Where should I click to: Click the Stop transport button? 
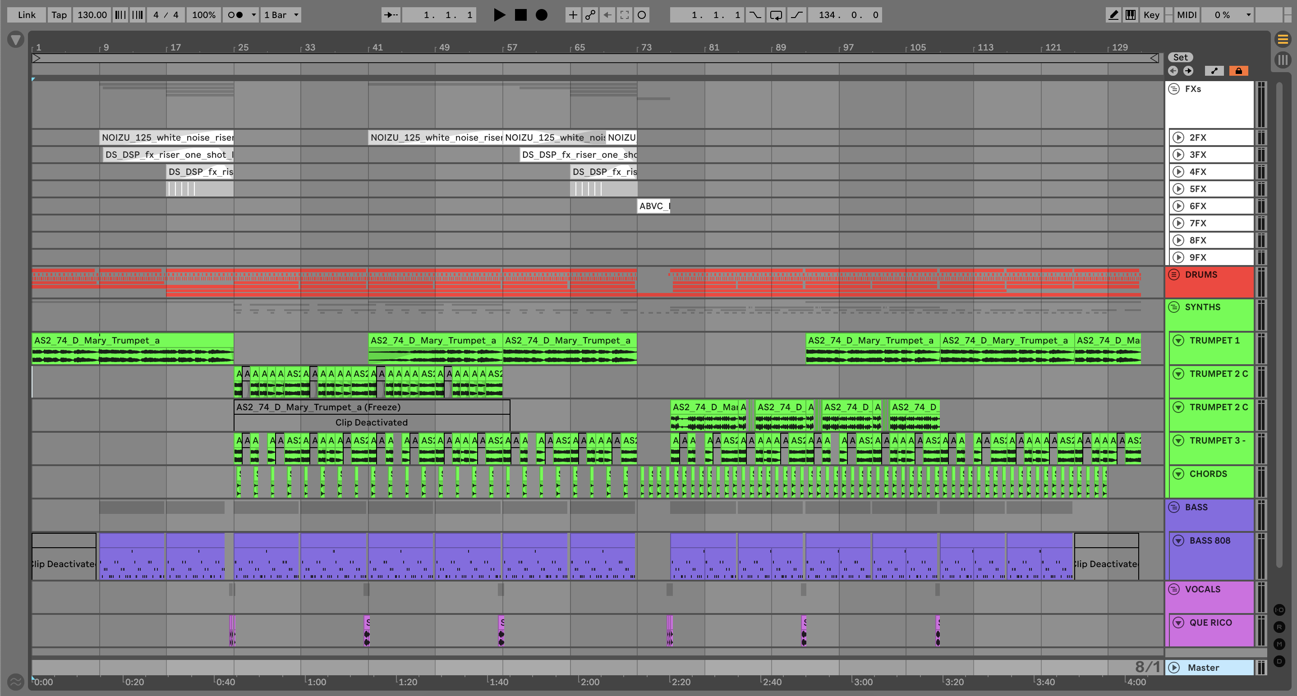pyautogui.click(x=520, y=14)
